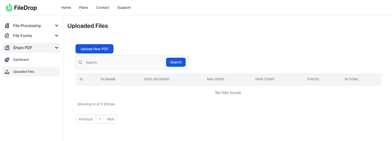Viewport: 392px width, 141px height.
Task: Open the Plans nav link
Action: point(84,8)
